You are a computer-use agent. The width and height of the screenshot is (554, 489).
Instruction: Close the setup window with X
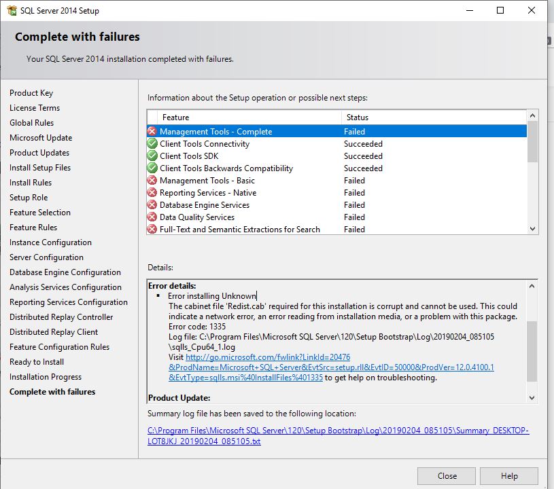532,11
